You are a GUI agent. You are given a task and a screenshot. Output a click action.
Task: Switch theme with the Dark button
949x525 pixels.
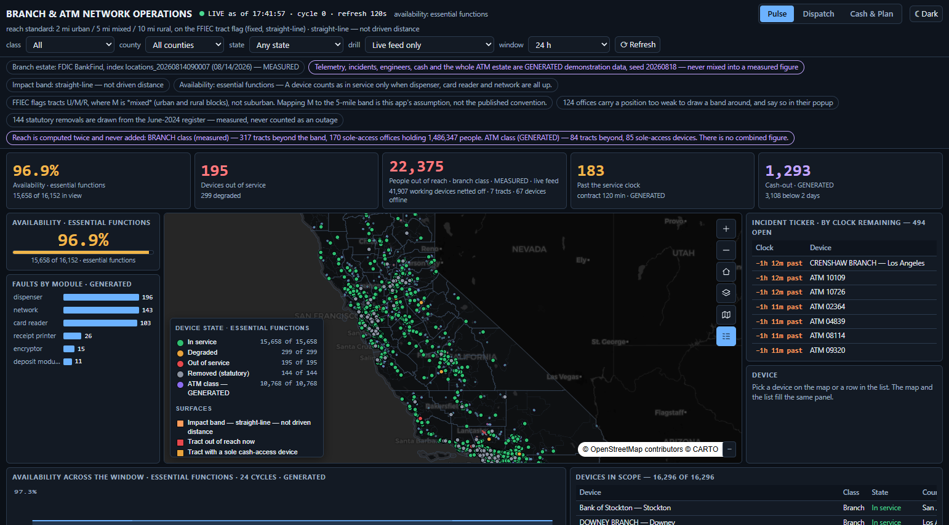tap(926, 14)
